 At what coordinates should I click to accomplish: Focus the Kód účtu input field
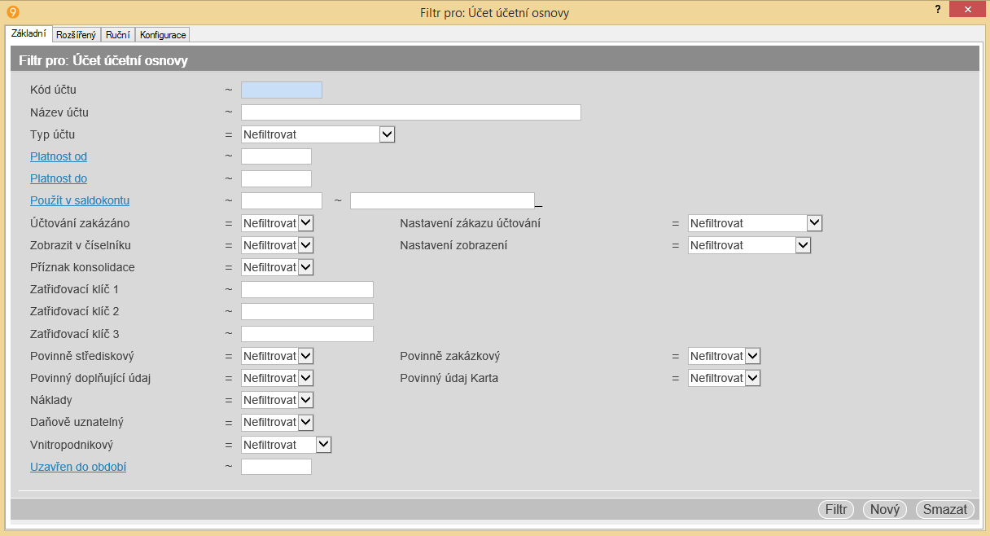pos(282,90)
